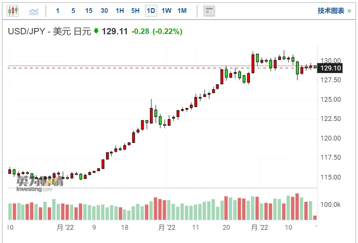Click the date axis label 11
The width and height of the screenshot is (358, 243).
[x=196, y=227]
